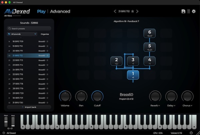The width and height of the screenshot is (200, 135).
Task: Click the AV Dexed status bar label
Action: [x=11, y=133]
